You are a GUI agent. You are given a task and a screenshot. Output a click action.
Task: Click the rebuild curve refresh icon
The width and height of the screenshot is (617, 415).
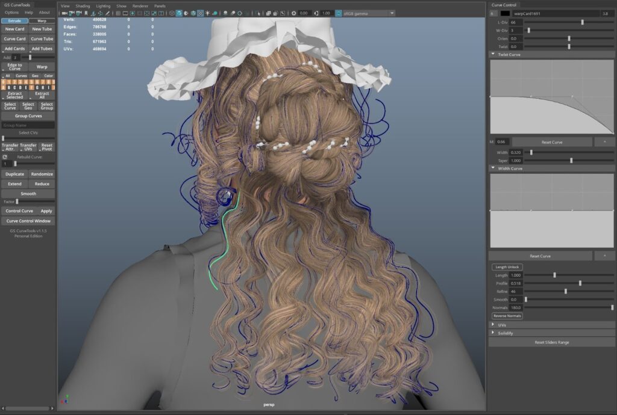pyautogui.click(x=5, y=157)
